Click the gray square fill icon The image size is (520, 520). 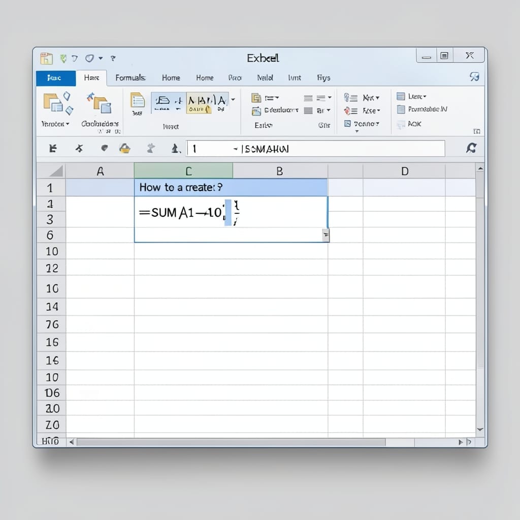click(x=308, y=110)
